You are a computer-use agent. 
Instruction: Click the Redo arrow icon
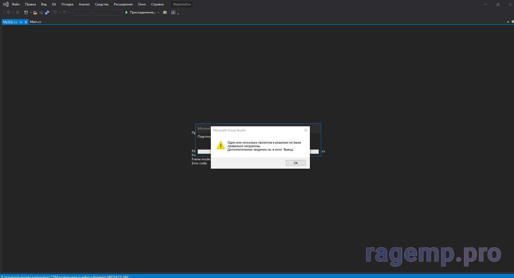(x=65, y=12)
